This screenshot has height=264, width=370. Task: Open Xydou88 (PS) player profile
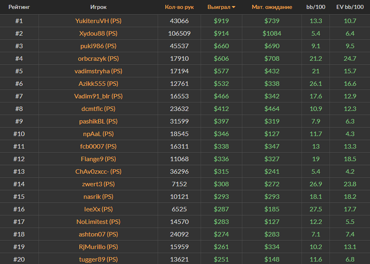click(x=98, y=33)
